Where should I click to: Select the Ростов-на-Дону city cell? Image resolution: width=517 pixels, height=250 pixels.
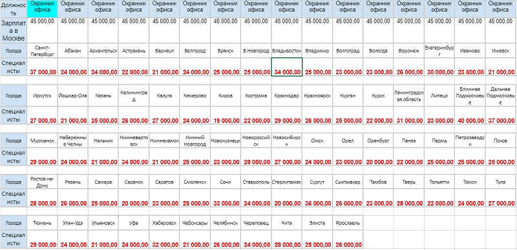pyautogui.click(x=42, y=182)
